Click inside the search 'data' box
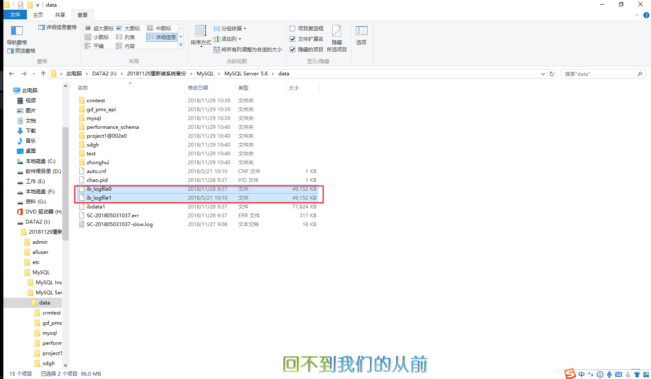Viewport: 651px width, 379px height. [x=598, y=73]
